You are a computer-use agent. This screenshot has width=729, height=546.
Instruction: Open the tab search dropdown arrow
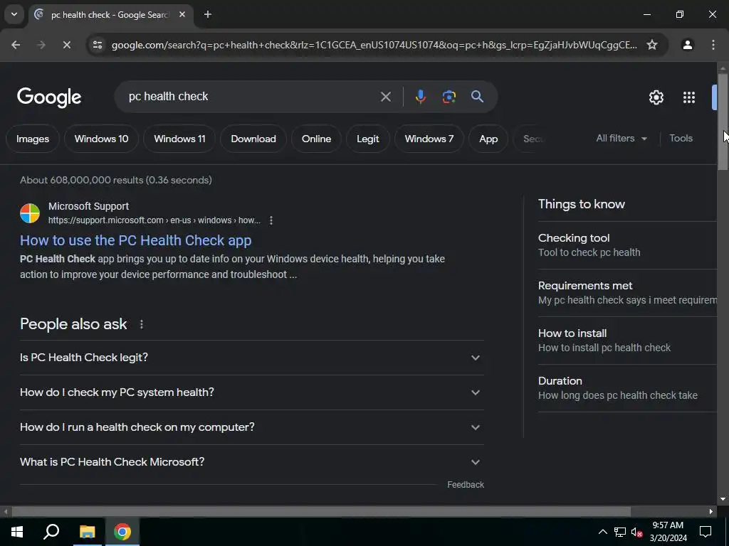pyautogui.click(x=14, y=14)
